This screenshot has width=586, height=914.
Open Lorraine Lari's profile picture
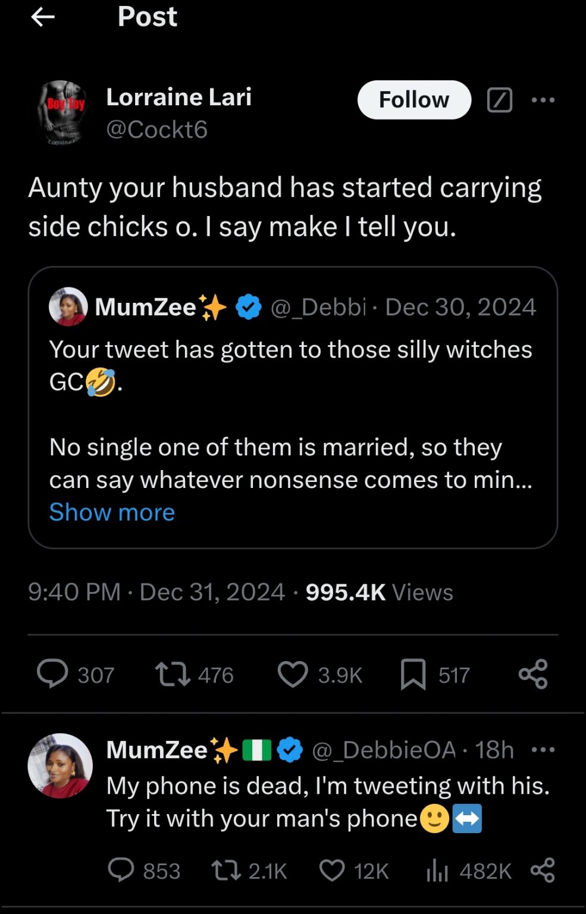click(x=63, y=113)
